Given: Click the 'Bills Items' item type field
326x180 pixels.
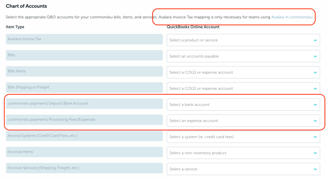Looking at the screenshot, I should tap(84, 71).
